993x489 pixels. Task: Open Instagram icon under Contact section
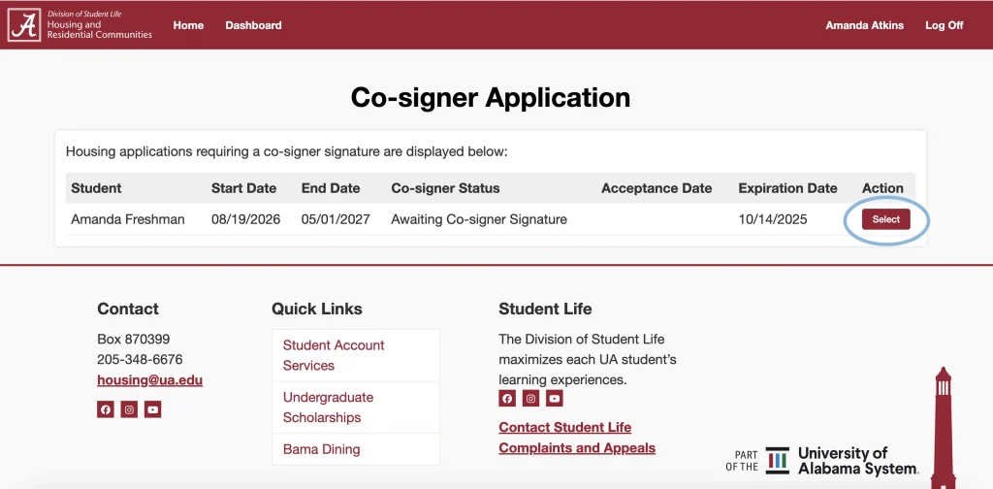[x=129, y=409]
